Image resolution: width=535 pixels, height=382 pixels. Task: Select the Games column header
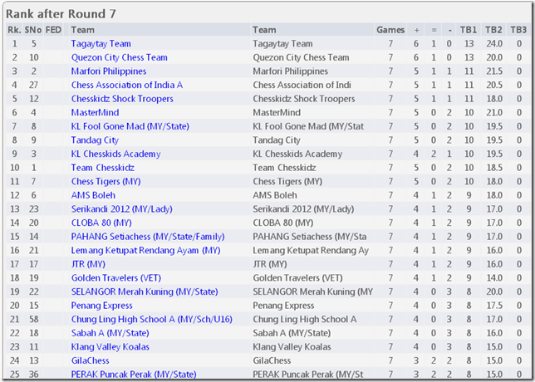pyautogui.click(x=390, y=30)
